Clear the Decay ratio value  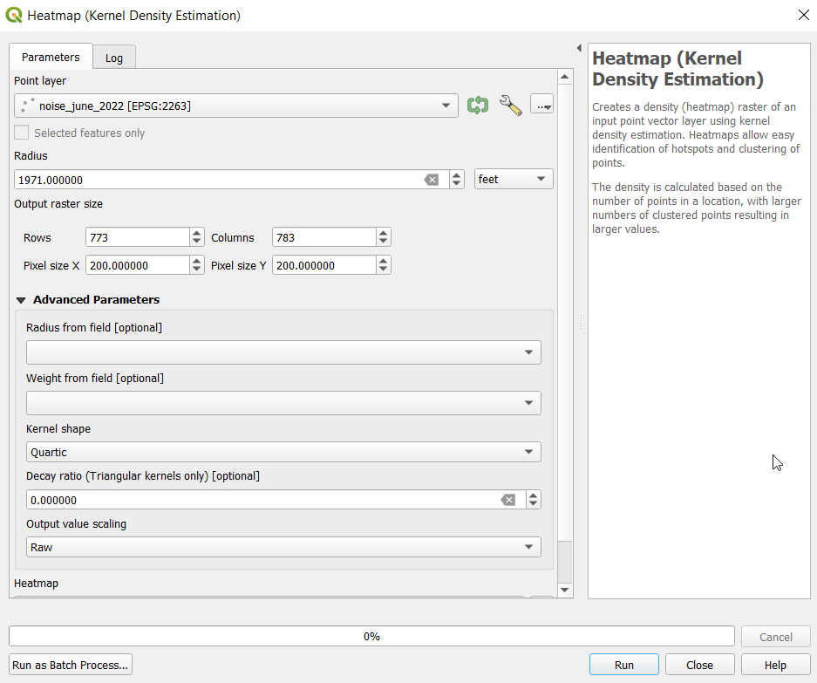coord(507,500)
